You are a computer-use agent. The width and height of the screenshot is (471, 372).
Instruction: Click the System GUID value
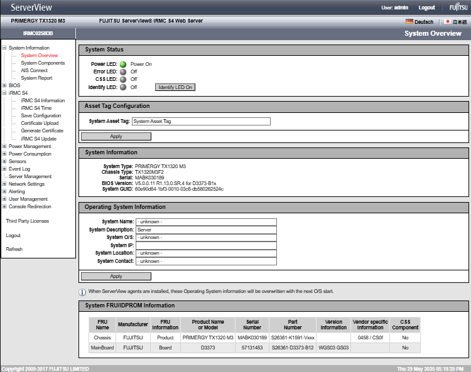pyautogui.click(x=179, y=189)
